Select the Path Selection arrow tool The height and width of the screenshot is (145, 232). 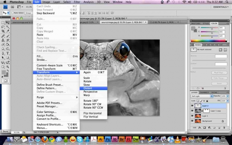3,58
